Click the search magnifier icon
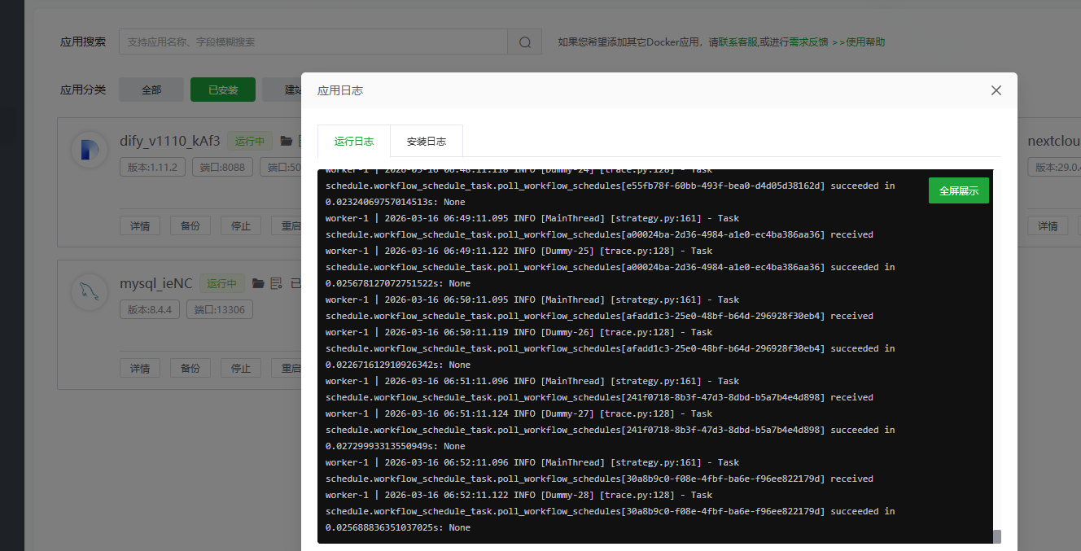 525,42
